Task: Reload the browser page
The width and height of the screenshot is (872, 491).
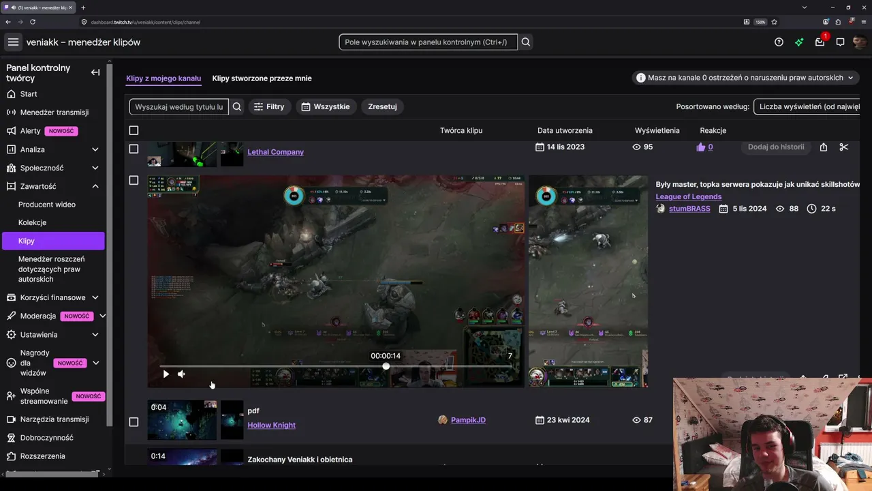Action: 33,22
